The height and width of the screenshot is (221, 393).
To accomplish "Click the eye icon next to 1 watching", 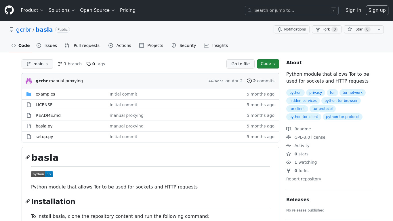I will tap(289, 162).
